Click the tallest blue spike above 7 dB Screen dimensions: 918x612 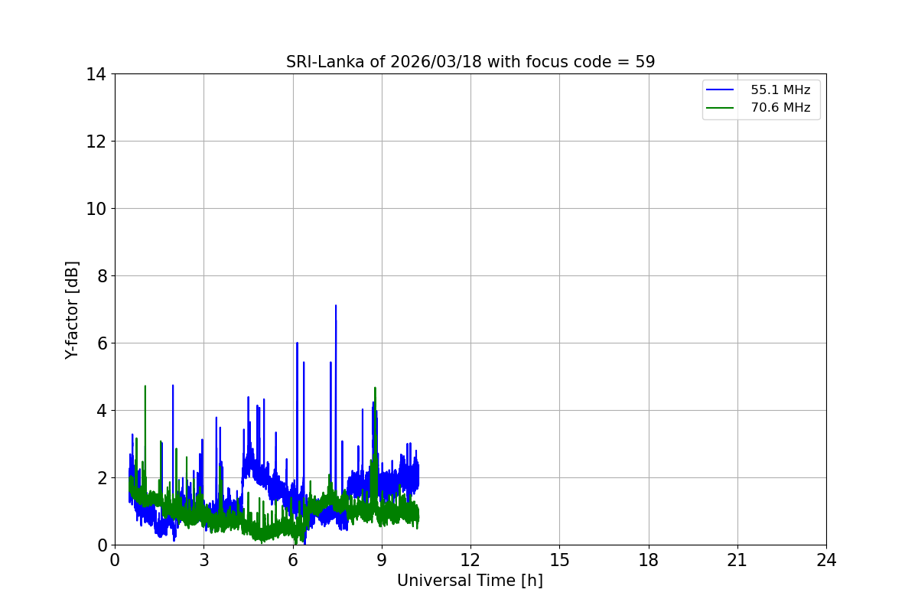[x=335, y=307]
